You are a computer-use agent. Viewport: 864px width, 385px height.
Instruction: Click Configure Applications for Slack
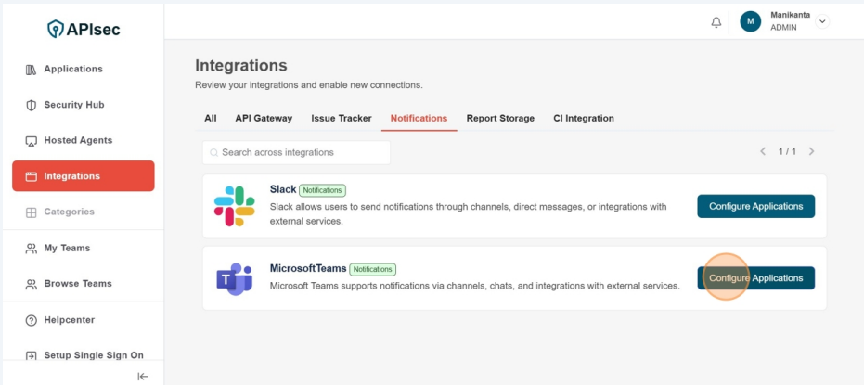click(x=755, y=206)
